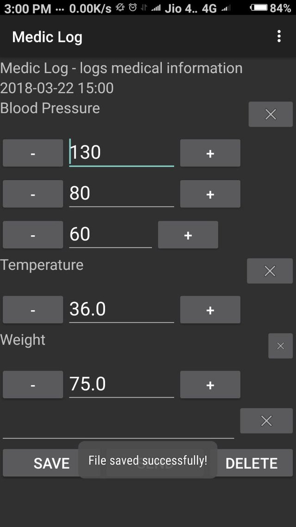Increase the temperature 36.0
296x527 pixels.
point(210,309)
